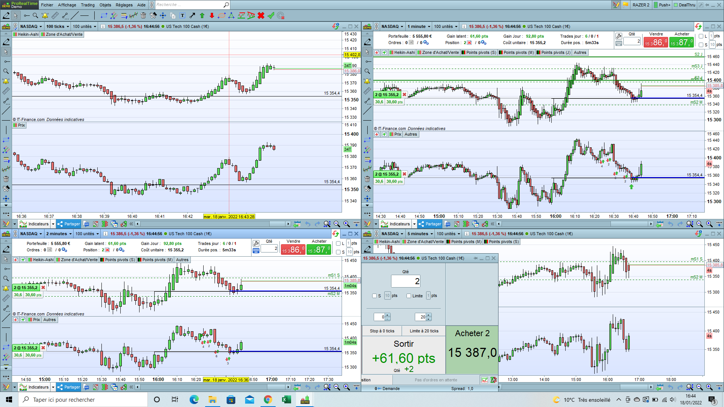Select the alert bell tool in top toolbar
Screen dimensions: 724x407
(x=45, y=15)
